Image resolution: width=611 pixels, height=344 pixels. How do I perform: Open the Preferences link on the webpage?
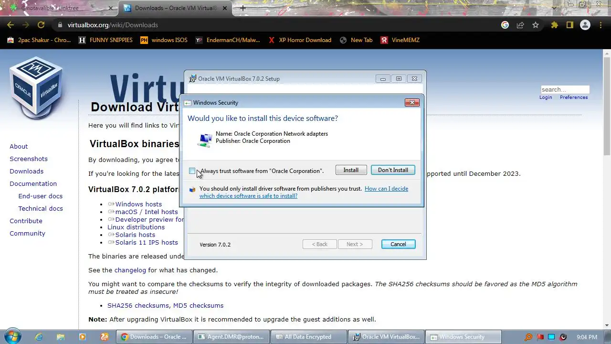pos(574,97)
